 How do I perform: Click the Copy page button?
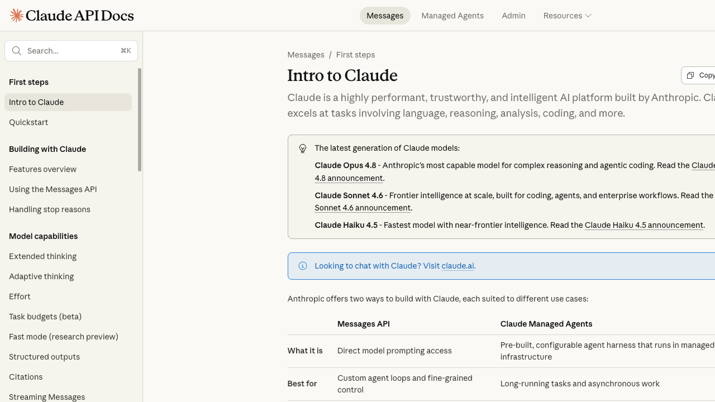pyautogui.click(x=698, y=75)
